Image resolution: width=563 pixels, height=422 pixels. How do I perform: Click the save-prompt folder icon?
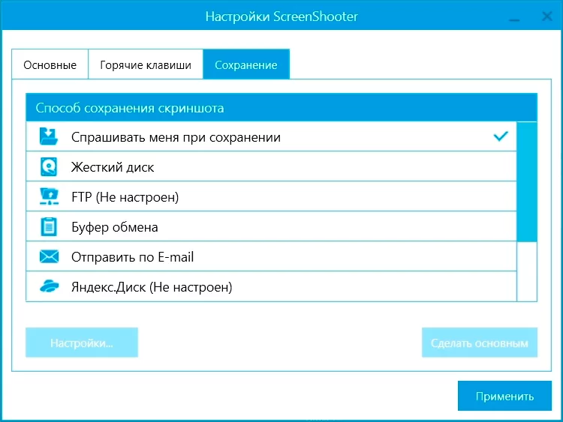pos(49,136)
